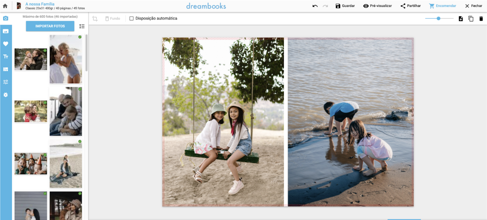The width and height of the screenshot is (487, 220).
Task: Click Encomendar to order the book
Action: point(443,6)
